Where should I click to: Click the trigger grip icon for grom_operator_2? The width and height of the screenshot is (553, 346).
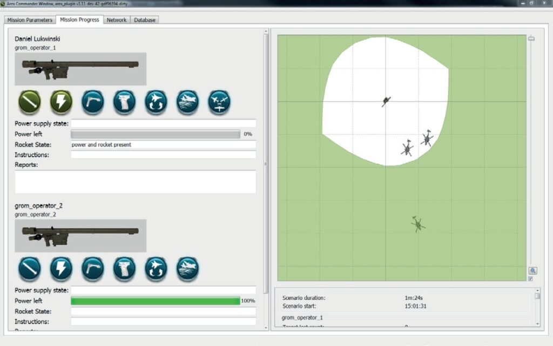pyautogui.click(x=124, y=268)
